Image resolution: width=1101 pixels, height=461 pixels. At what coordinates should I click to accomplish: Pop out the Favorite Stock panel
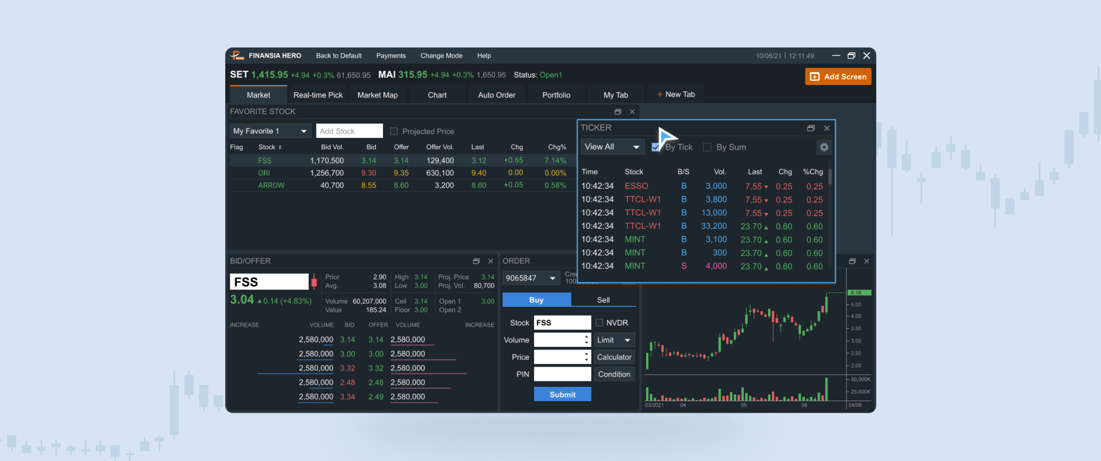tap(618, 111)
